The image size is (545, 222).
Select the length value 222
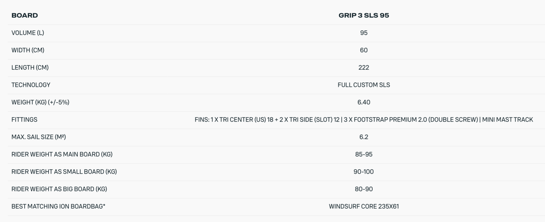tap(363, 67)
